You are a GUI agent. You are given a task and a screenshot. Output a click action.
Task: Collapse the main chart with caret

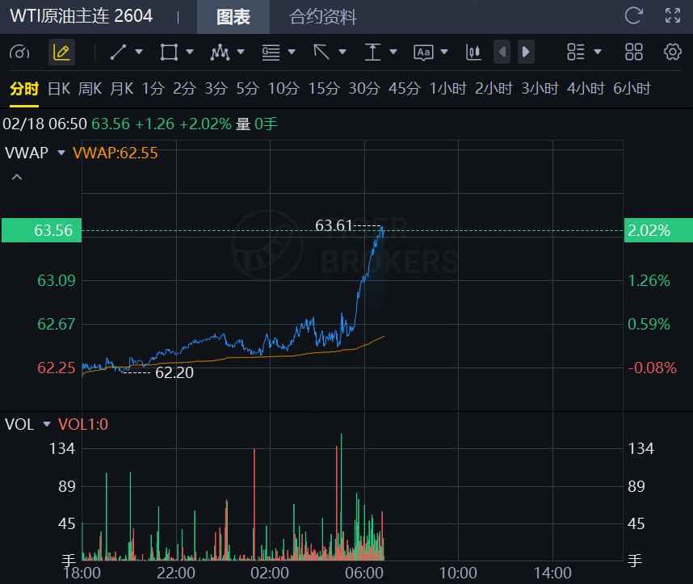(x=17, y=177)
